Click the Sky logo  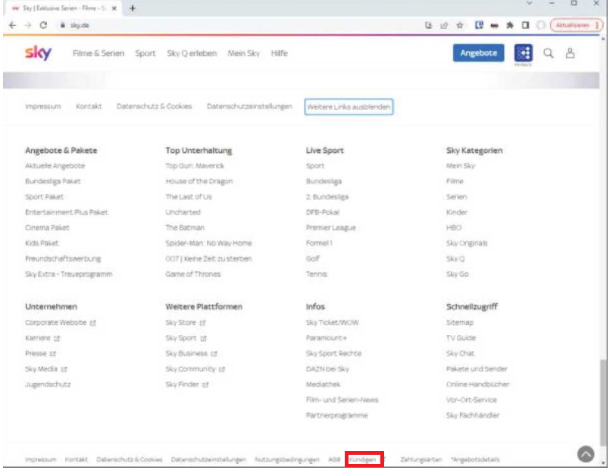coord(38,53)
